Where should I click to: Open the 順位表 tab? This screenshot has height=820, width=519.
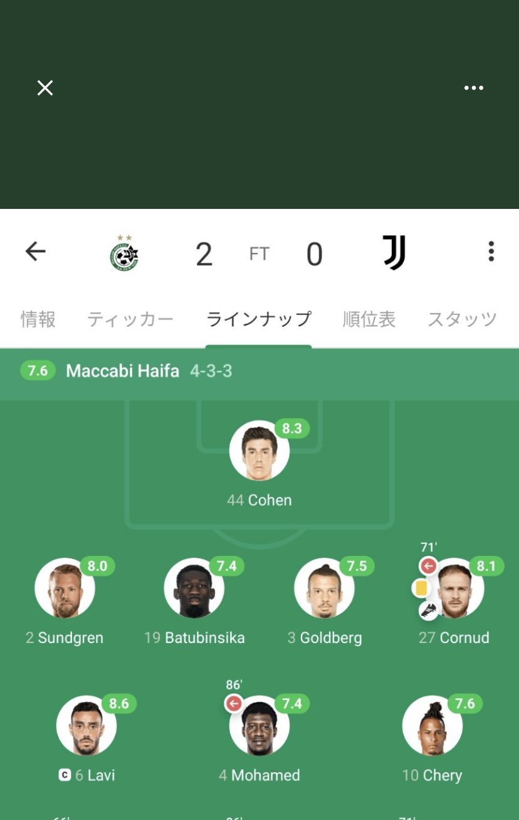pos(369,319)
